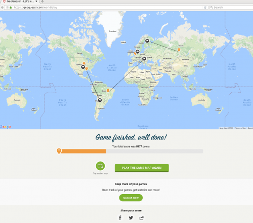This screenshot has width=253, height=223.
Task: Click the flag marker near Denmark
Action: (x=138, y=52)
